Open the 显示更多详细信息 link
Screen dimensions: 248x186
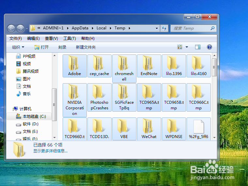pos(50,151)
